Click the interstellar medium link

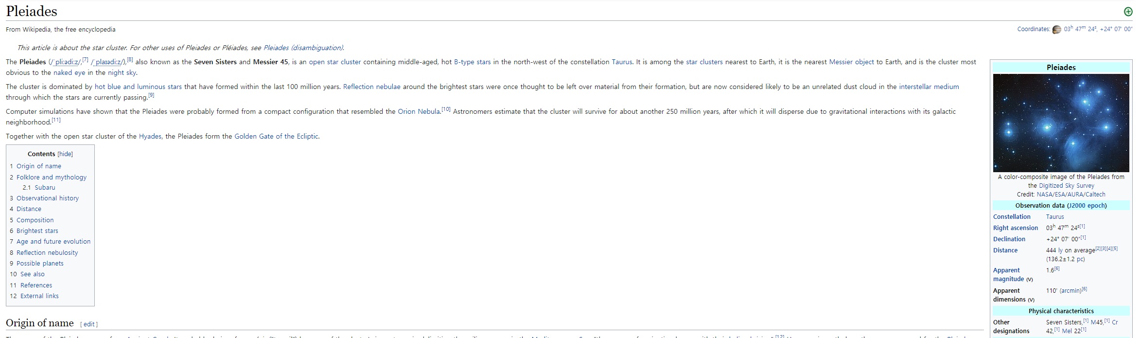pos(929,87)
